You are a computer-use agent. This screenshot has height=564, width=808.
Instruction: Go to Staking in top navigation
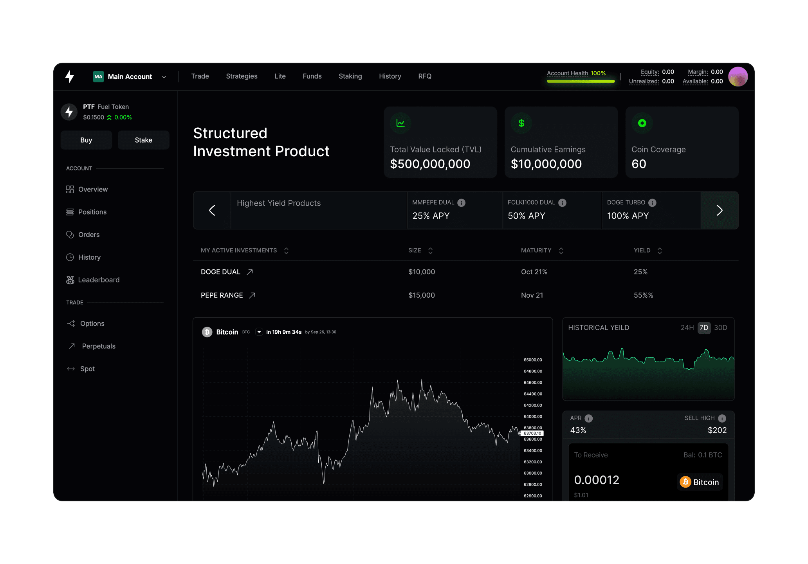pyautogui.click(x=350, y=76)
